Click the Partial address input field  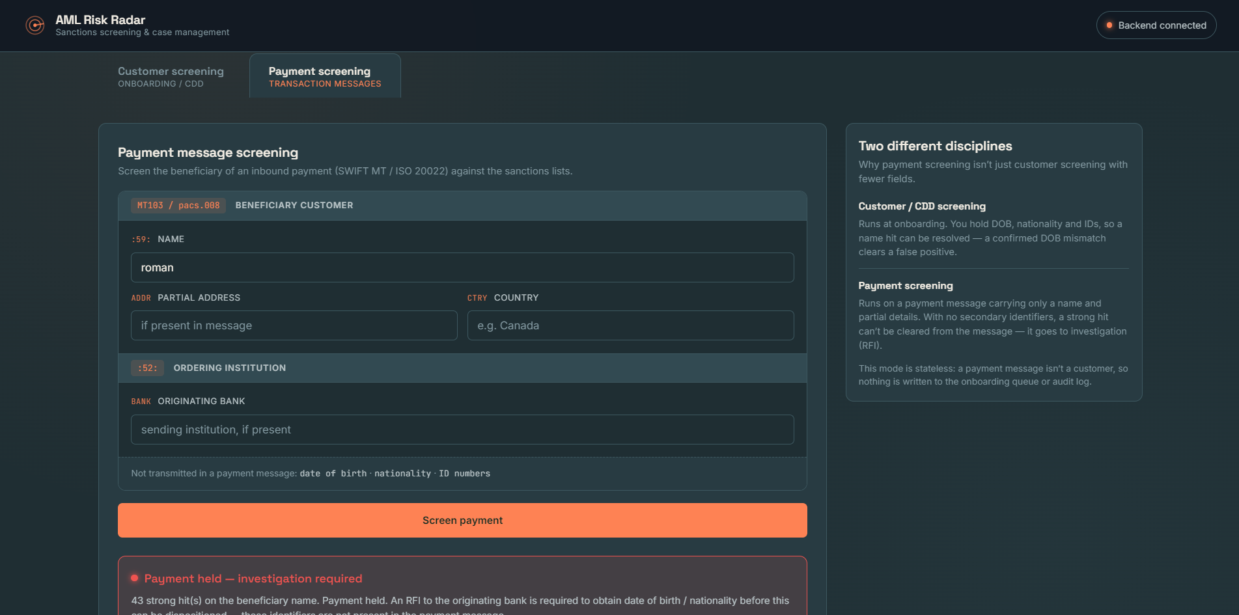click(x=294, y=325)
